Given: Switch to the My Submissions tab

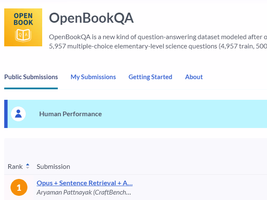Looking at the screenshot, I should pyautogui.click(x=93, y=77).
